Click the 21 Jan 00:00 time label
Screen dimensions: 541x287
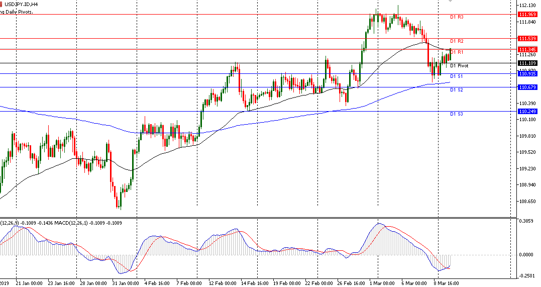click(x=29, y=283)
